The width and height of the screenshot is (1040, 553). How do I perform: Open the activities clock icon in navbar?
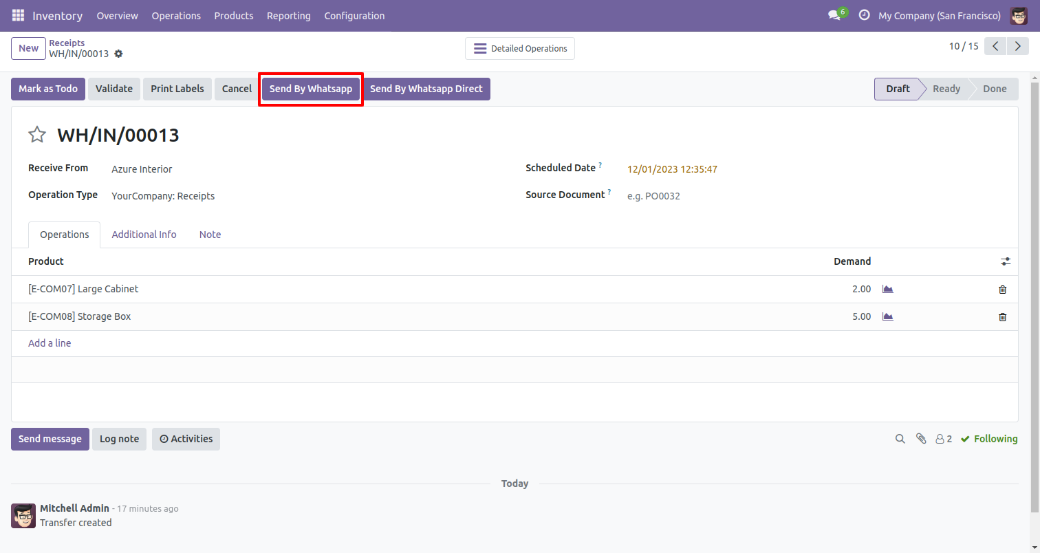pyautogui.click(x=864, y=15)
